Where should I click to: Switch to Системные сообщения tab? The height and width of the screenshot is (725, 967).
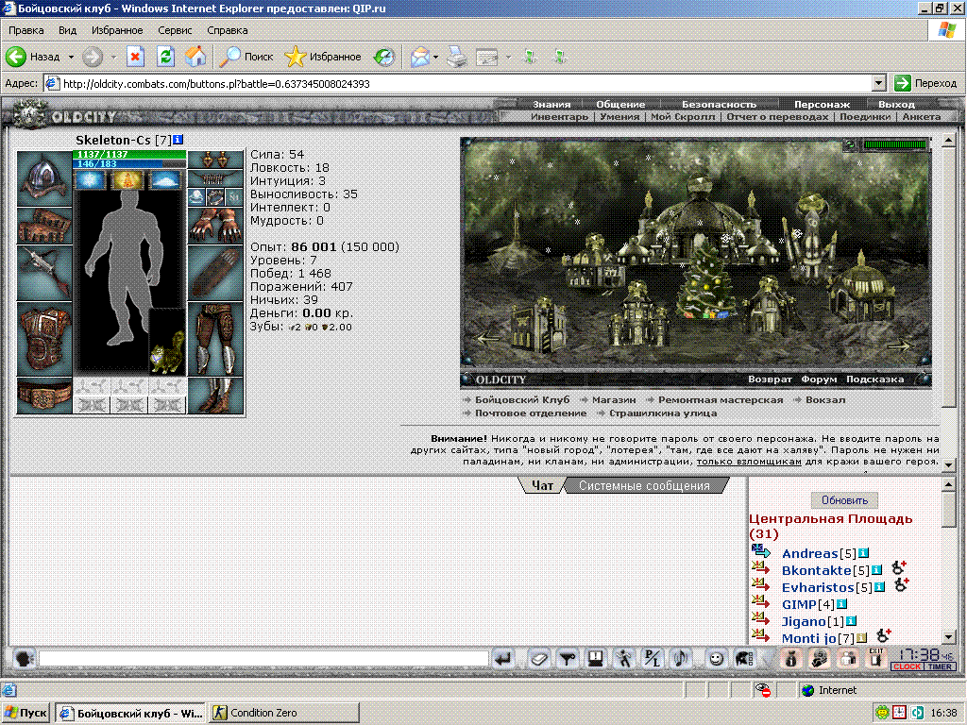click(x=644, y=486)
